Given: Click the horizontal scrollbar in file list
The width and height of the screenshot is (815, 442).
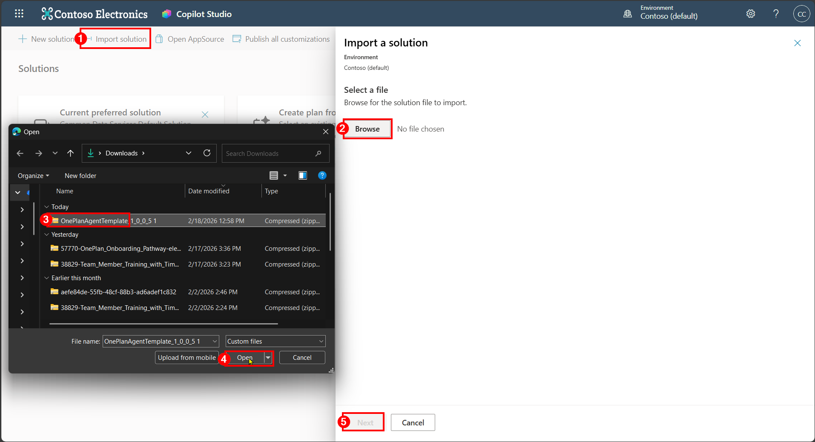Looking at the screenshot, I should pyautogui.click(x=164, y=324).
